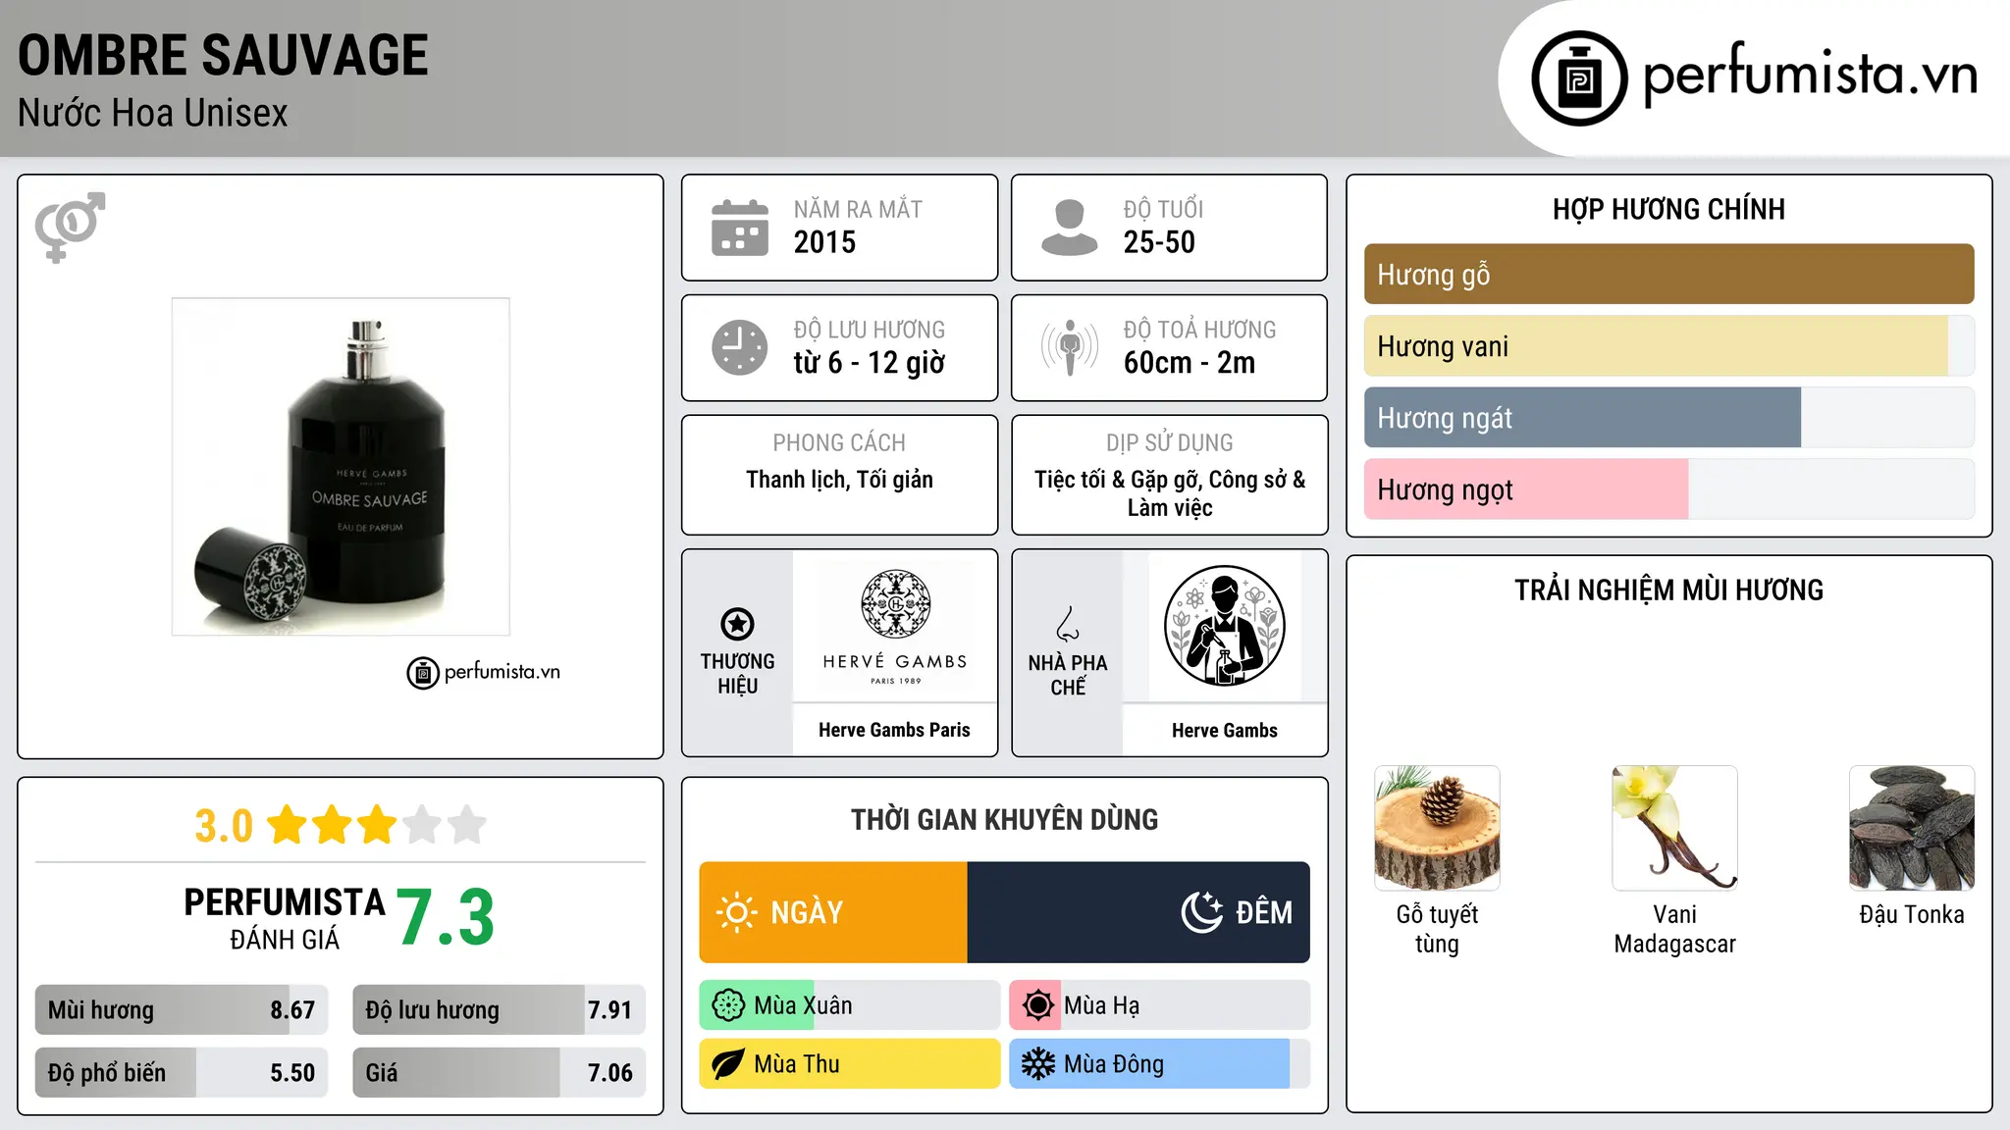The image size is (2010, 1130).
Task: Click the sillage value 60cm - 2m
Action: point(1190,363)
